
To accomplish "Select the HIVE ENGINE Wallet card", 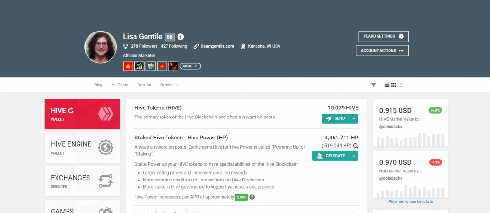I will coord(82,148).
